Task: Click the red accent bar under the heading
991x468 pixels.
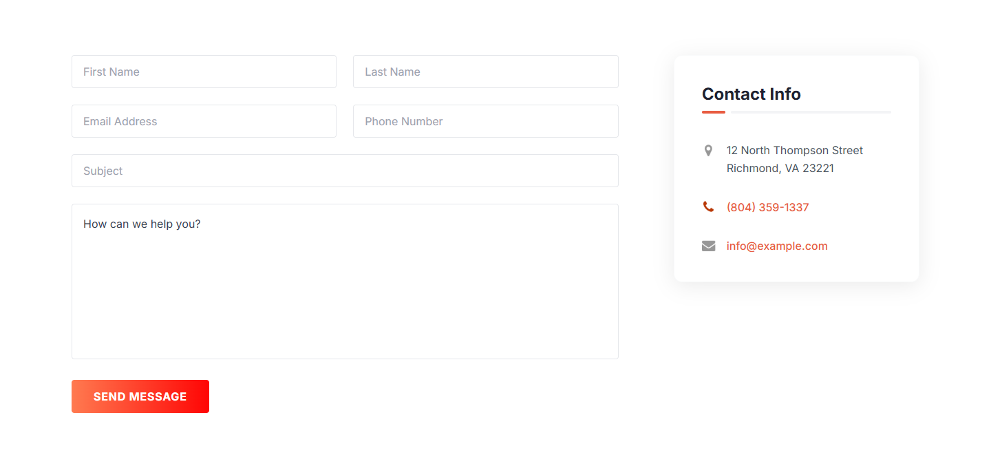Action: (x=714, y=111)
